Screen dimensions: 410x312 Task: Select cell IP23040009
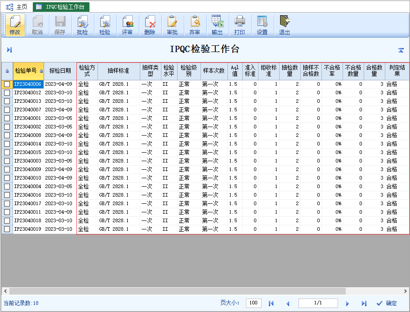28,169
